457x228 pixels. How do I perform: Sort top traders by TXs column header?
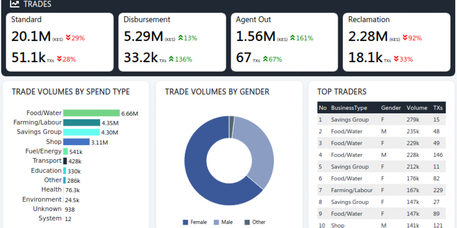pos(438,108)
